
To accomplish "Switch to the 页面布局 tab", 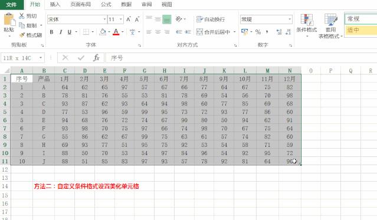I will 81,4.
